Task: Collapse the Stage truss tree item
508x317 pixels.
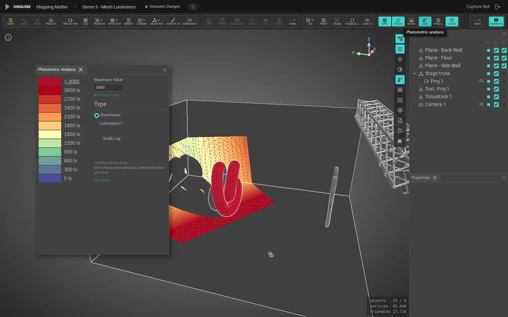Action: 415,74
